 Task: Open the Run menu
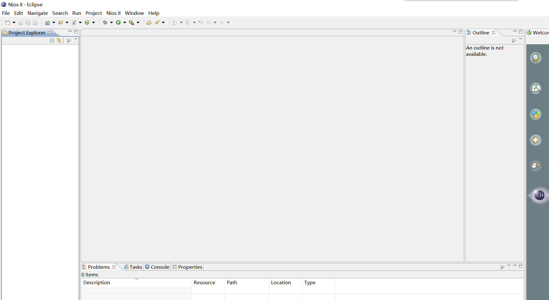click(77, 13)
